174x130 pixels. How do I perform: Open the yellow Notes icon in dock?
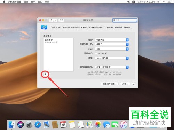tap(72, 125)
